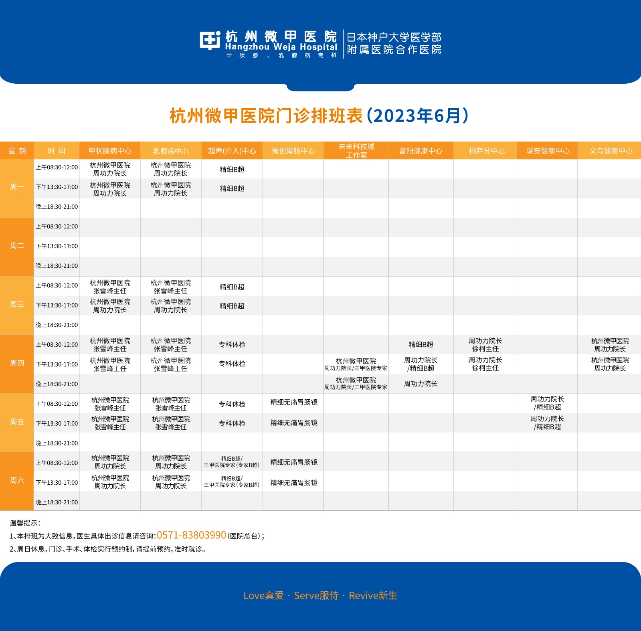
Task: Click 周四 morning 专科体检 cell
Action: tap(232, 344)
